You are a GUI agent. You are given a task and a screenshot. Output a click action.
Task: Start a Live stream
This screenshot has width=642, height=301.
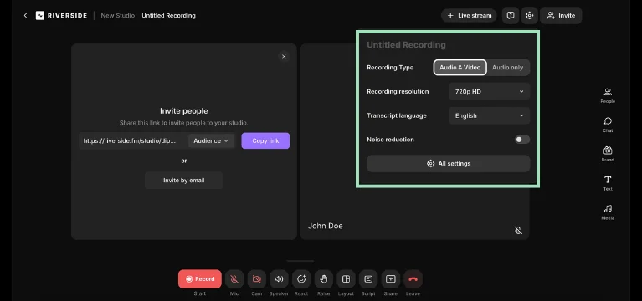pyautogui.click(x=469, y=16)
